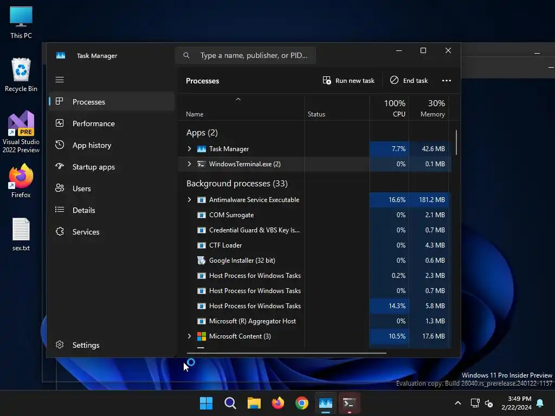Click the Microsoft Content colored logo icon
Screen dimensions: 555x416
point(202,336)
